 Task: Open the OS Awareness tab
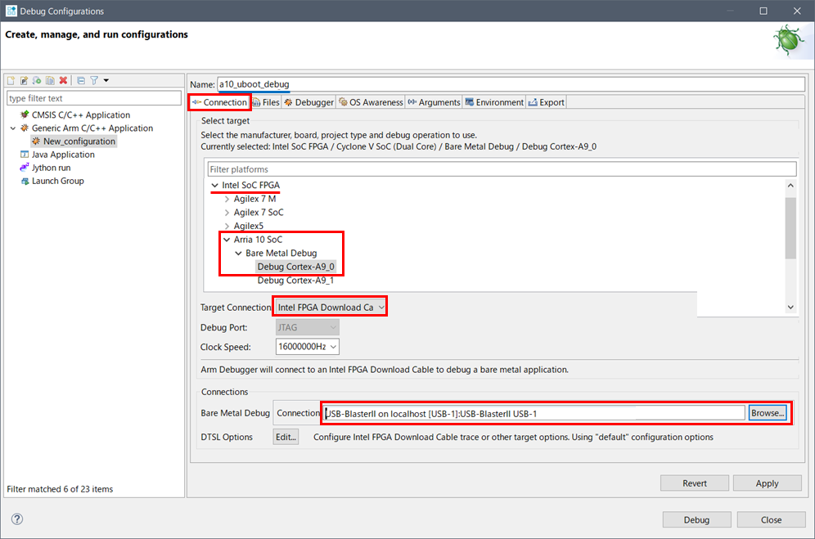click(371, 102)
